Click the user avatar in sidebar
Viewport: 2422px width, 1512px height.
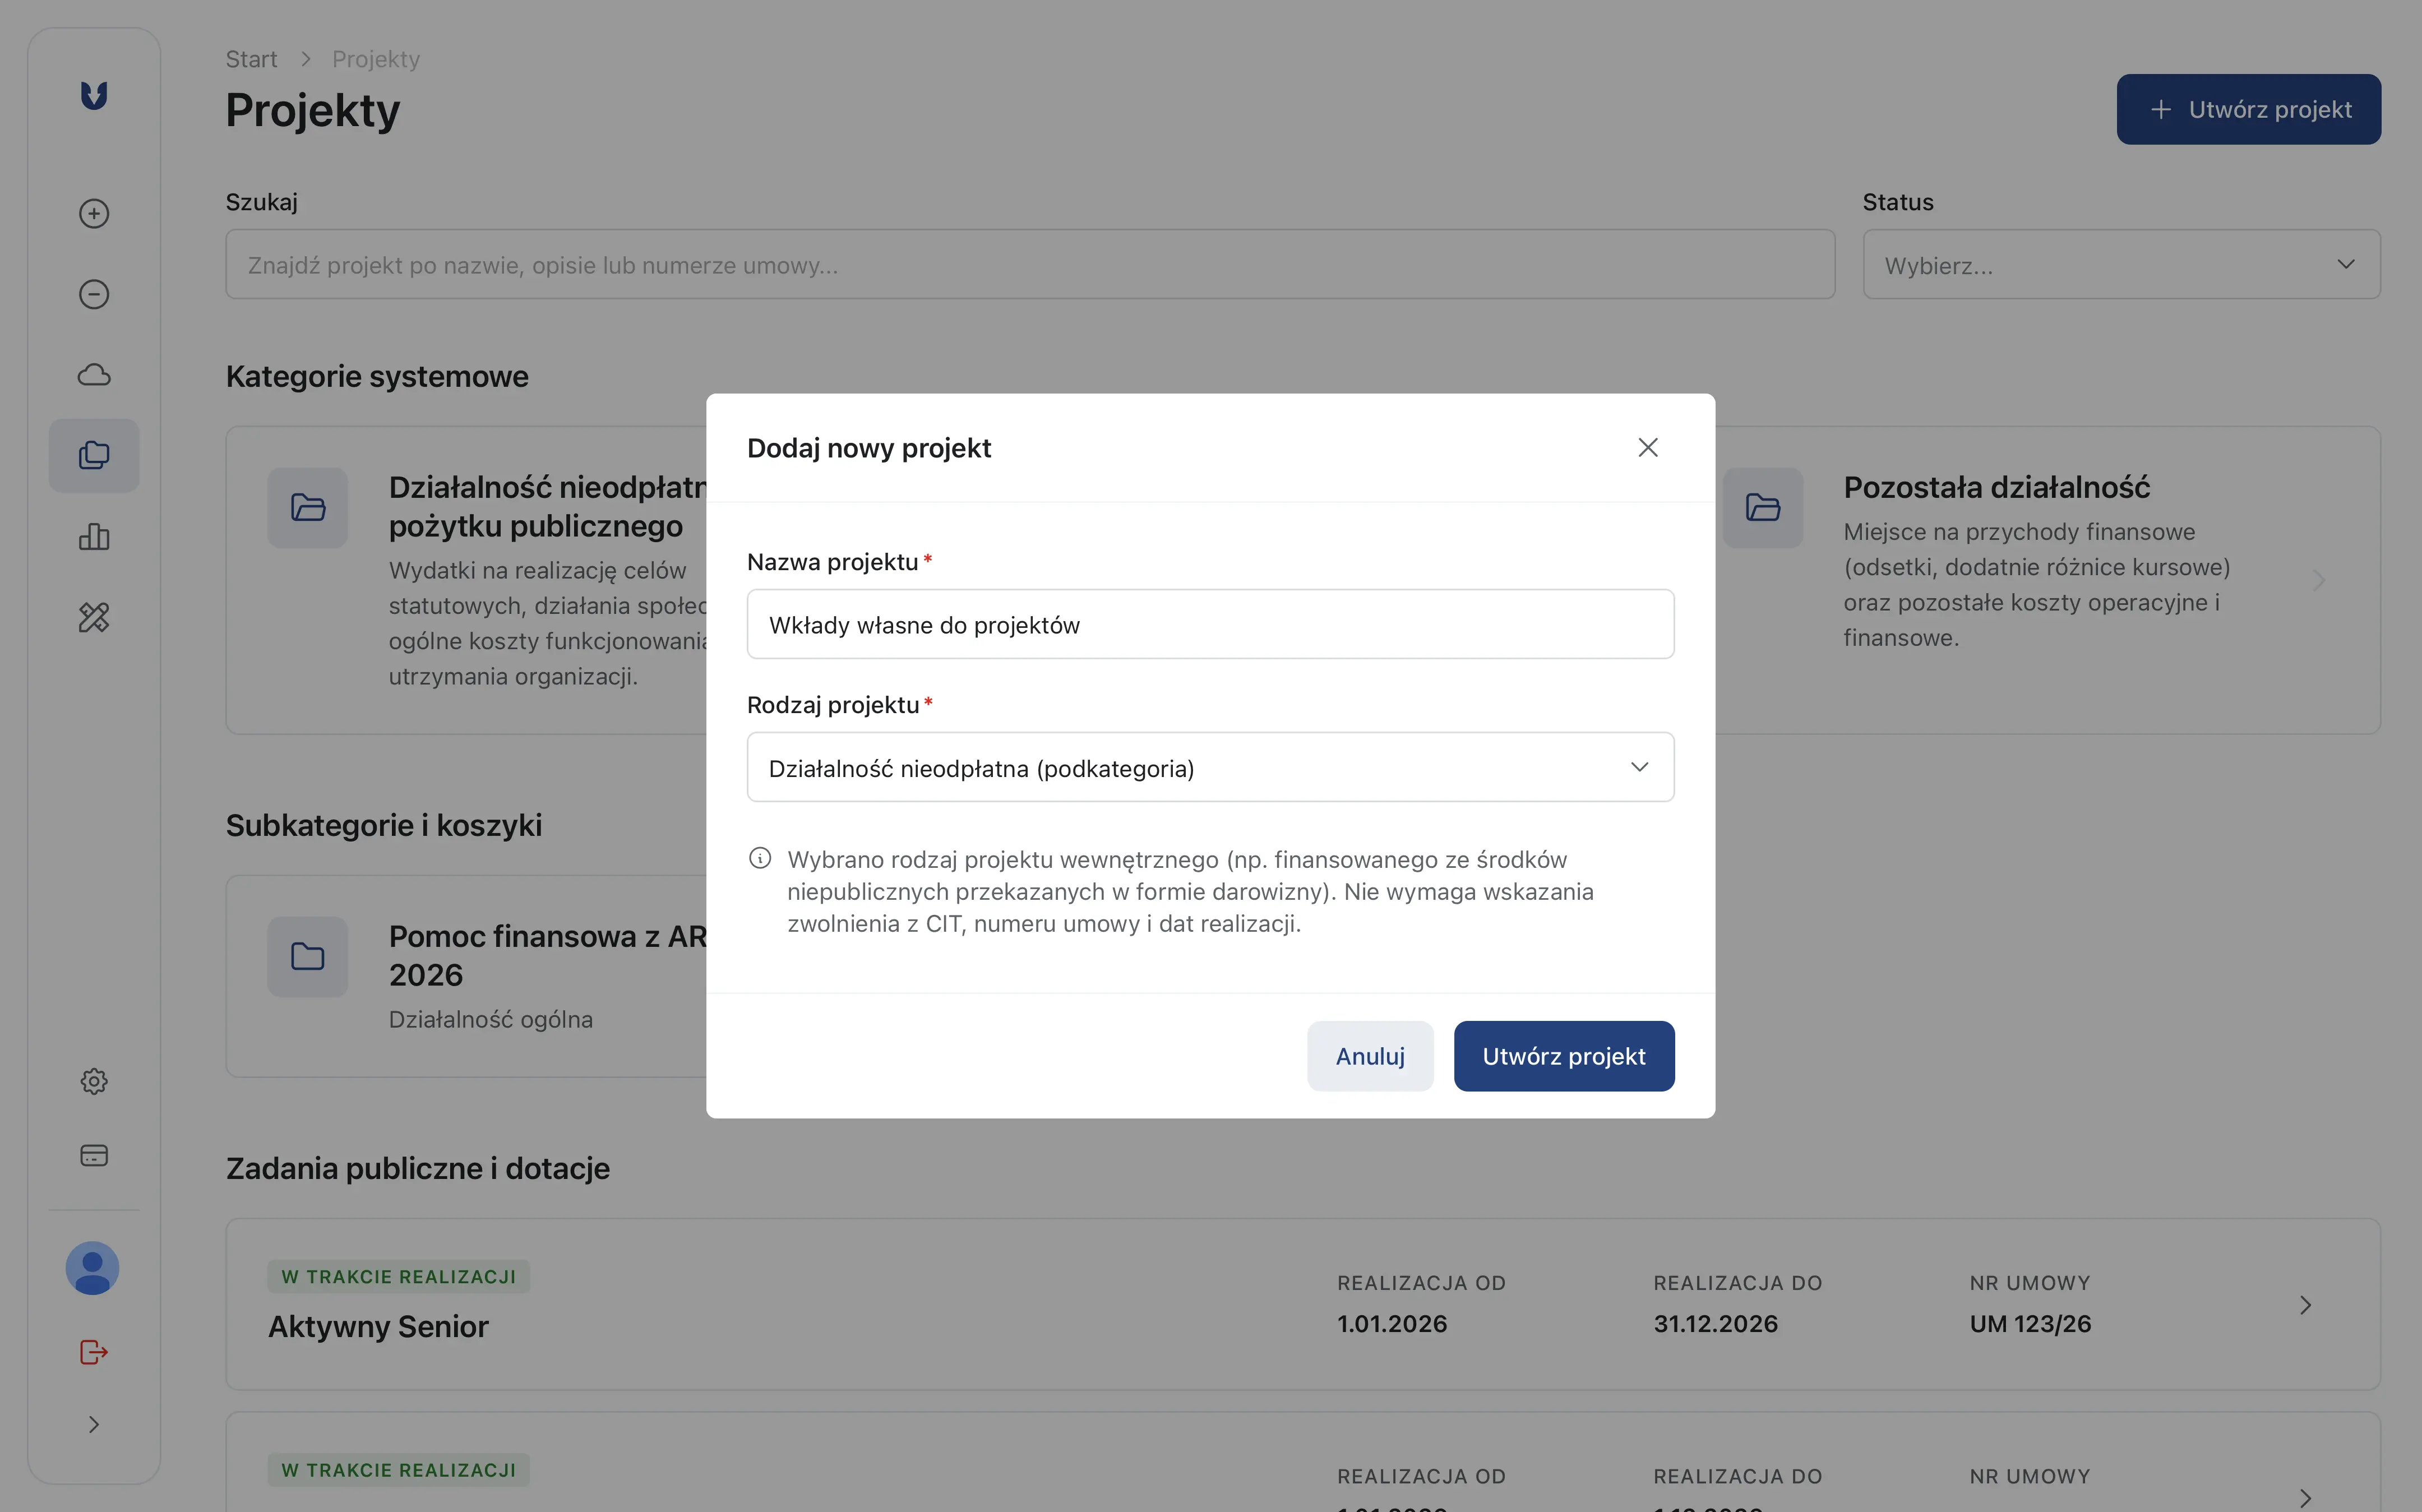point(92,1268)
